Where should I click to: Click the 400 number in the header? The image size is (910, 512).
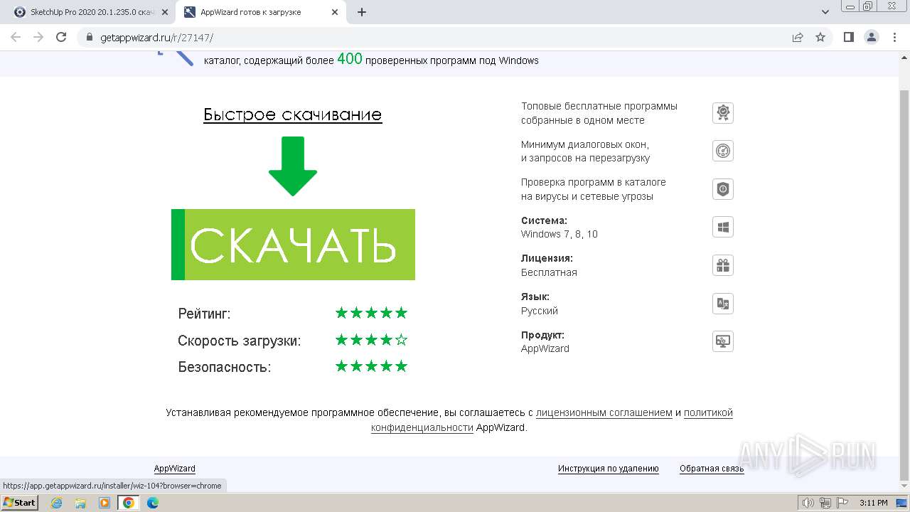350,59
